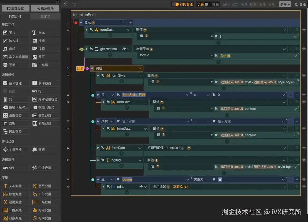Open the 备注 notes panel

click(300, 4)
